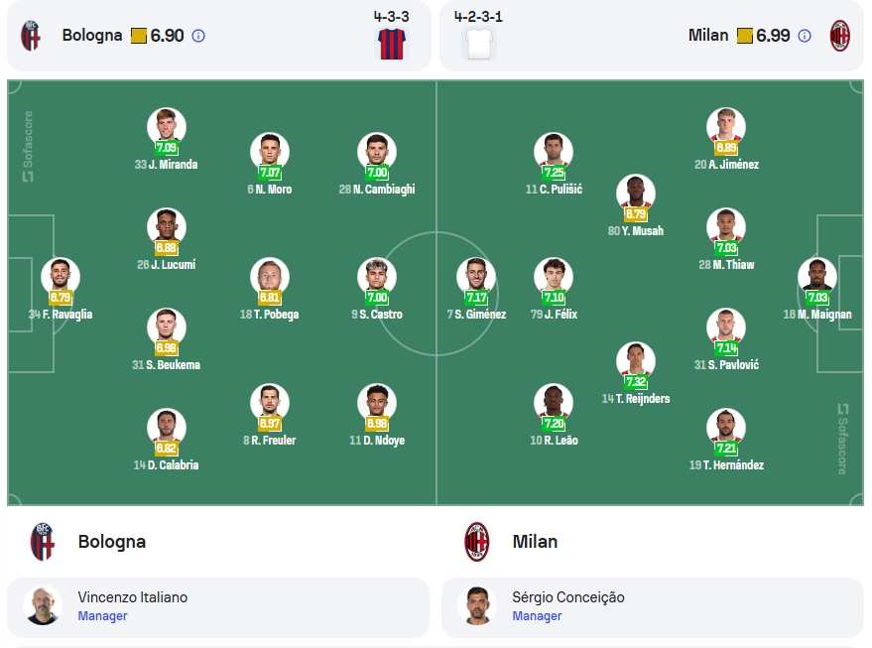Viewport: 872px width, 648px height.
Task: Click F. Ravaglia's 6.79 rating badge
Action: (61, 298)
